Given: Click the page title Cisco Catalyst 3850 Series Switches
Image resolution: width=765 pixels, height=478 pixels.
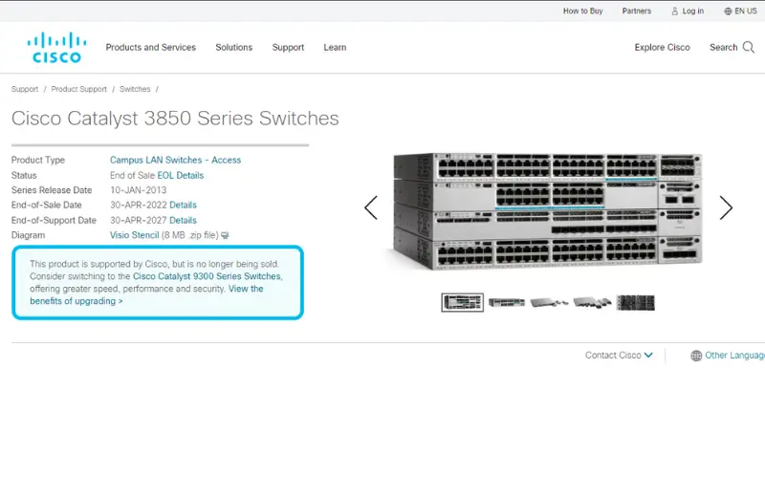Looking at the screenshot, I should tap(175, 119).
